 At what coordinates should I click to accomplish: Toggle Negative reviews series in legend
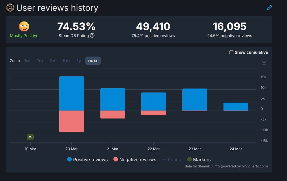135,160
